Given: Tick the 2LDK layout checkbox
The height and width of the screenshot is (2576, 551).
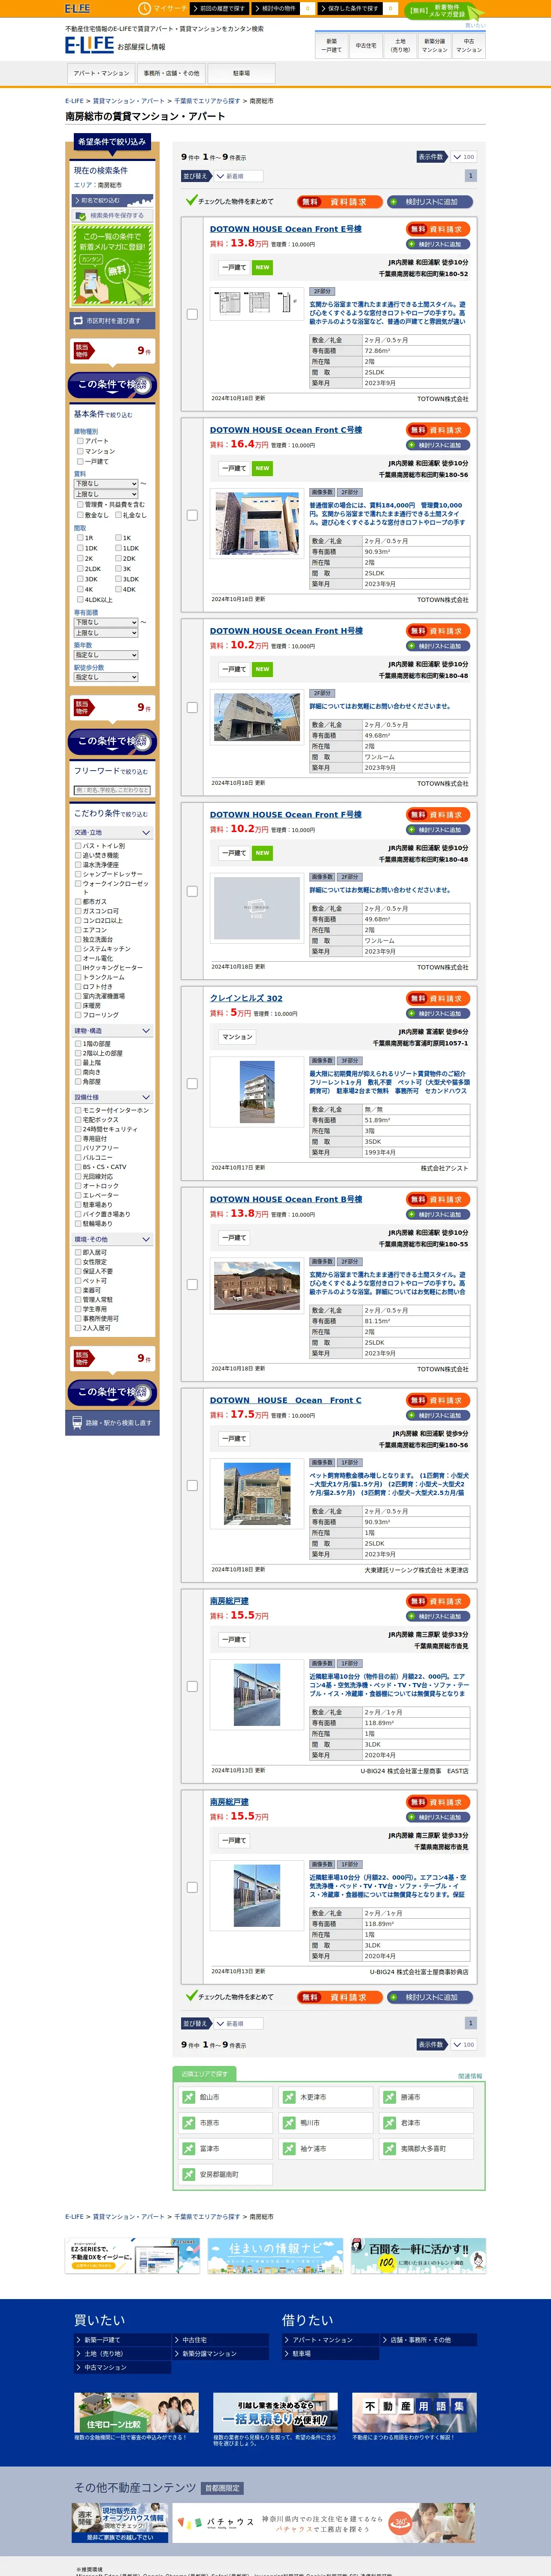Looking at the screenshot, I should (80, 568).
